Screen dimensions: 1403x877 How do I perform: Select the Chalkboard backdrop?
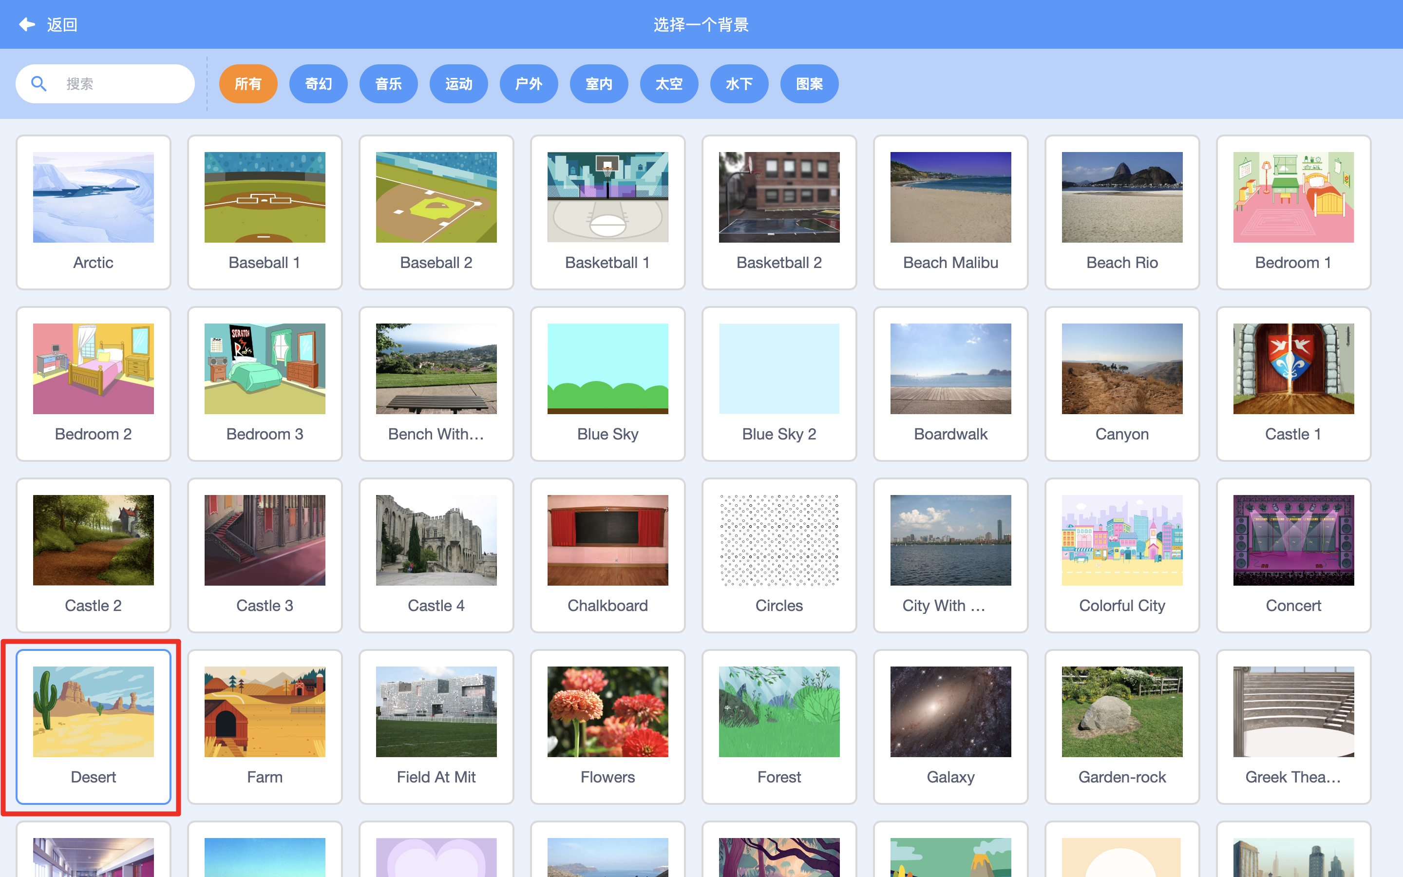pyautogui.click(x=607, y=555)
